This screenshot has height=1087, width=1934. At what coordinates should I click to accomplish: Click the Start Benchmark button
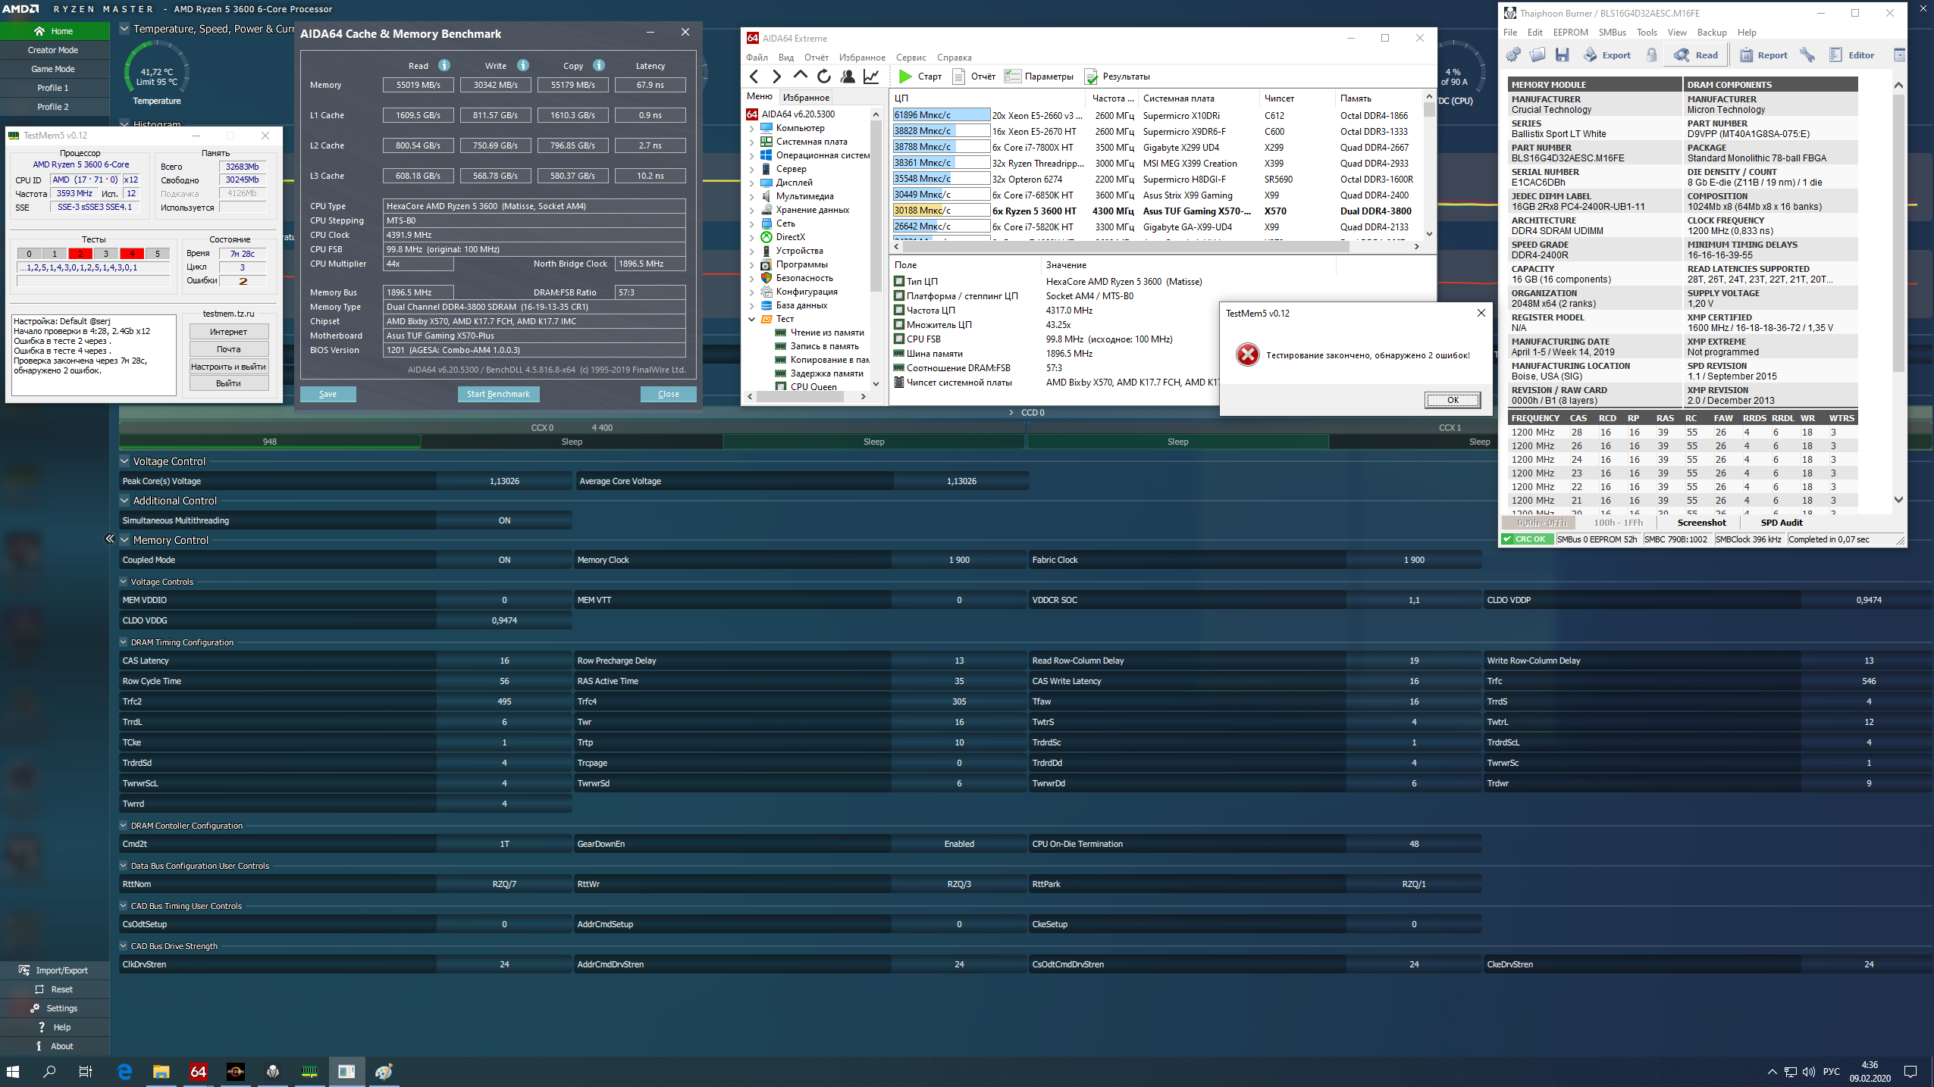498,394
